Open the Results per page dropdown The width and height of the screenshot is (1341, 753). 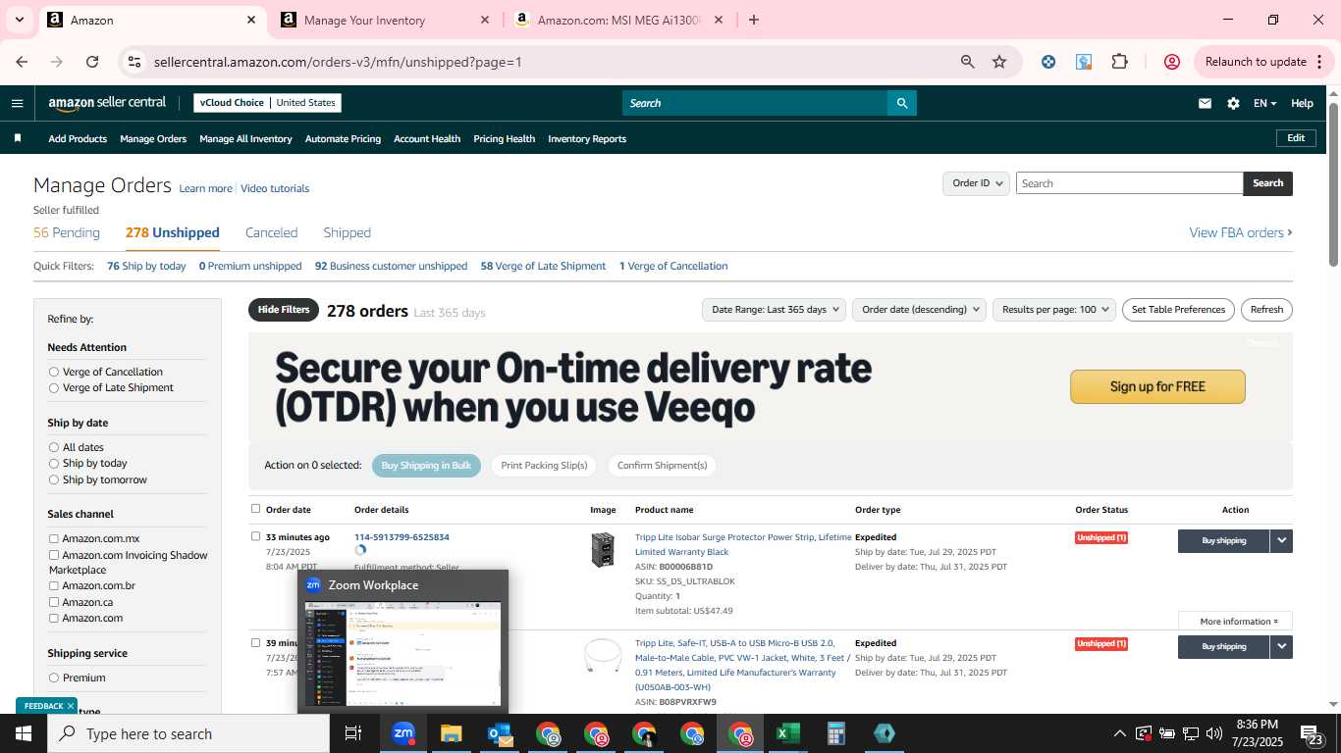tap(1054, 310)
